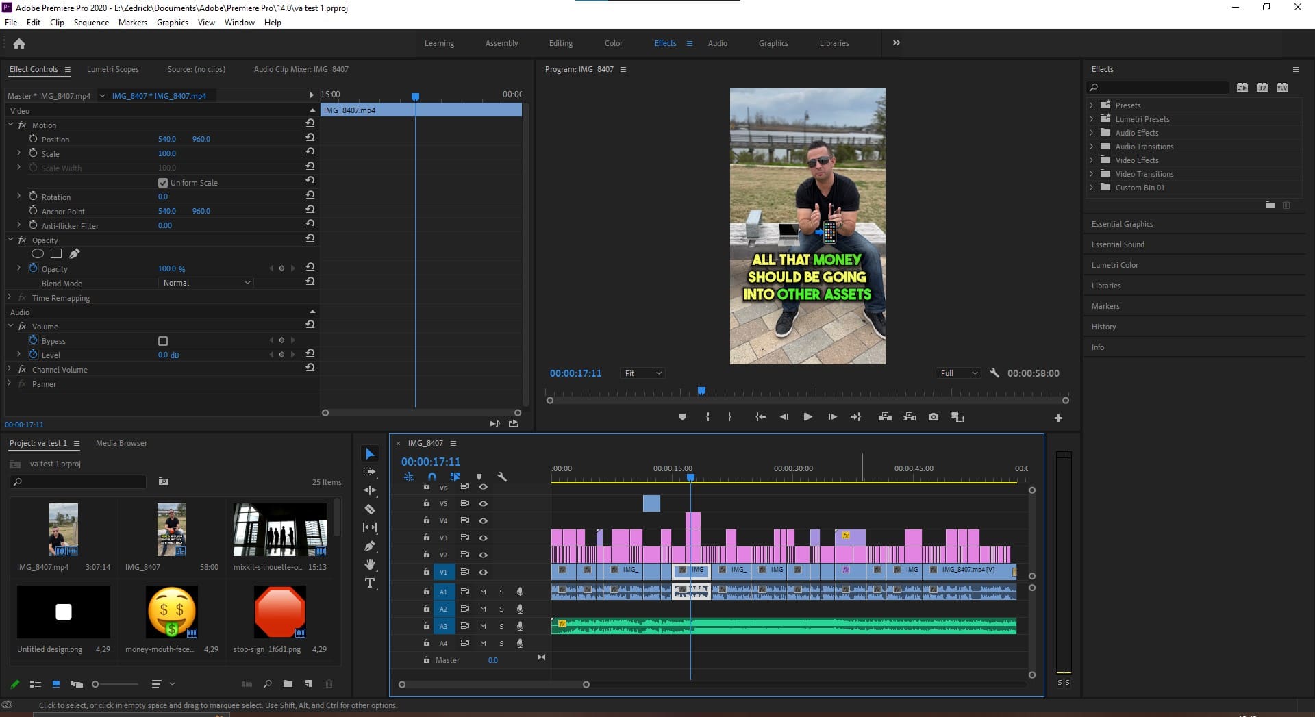Select the Hand tool

point(370,564)
